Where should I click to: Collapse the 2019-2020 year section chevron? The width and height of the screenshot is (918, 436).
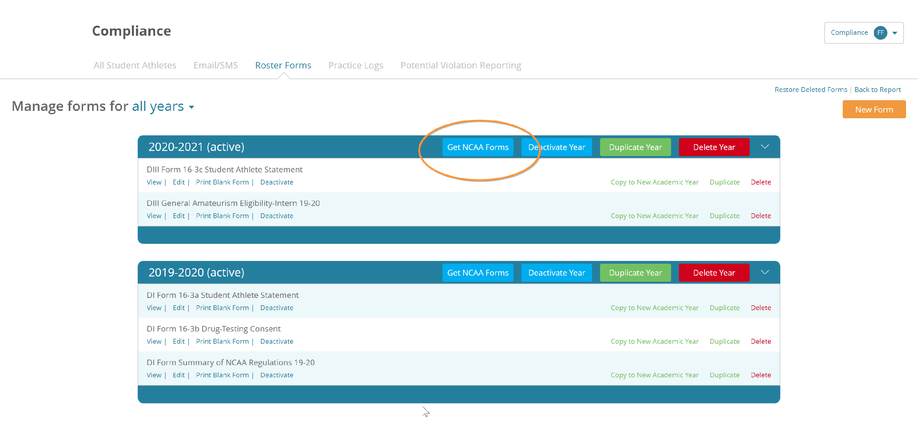point(764,272)
